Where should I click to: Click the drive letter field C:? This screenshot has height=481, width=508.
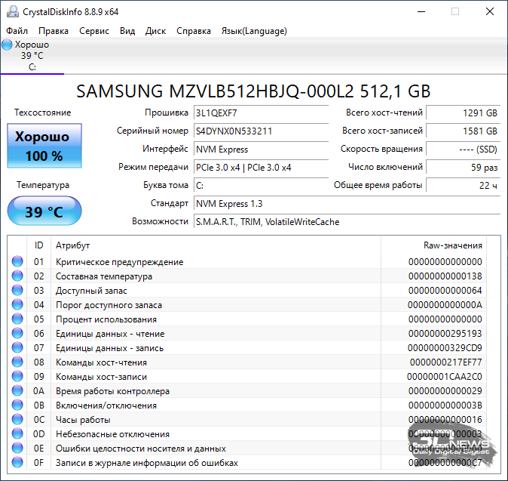click(x=261, y=186)
